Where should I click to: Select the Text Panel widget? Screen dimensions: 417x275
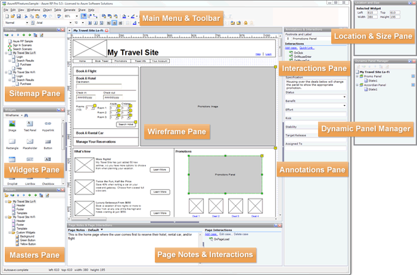click(30, 126)
